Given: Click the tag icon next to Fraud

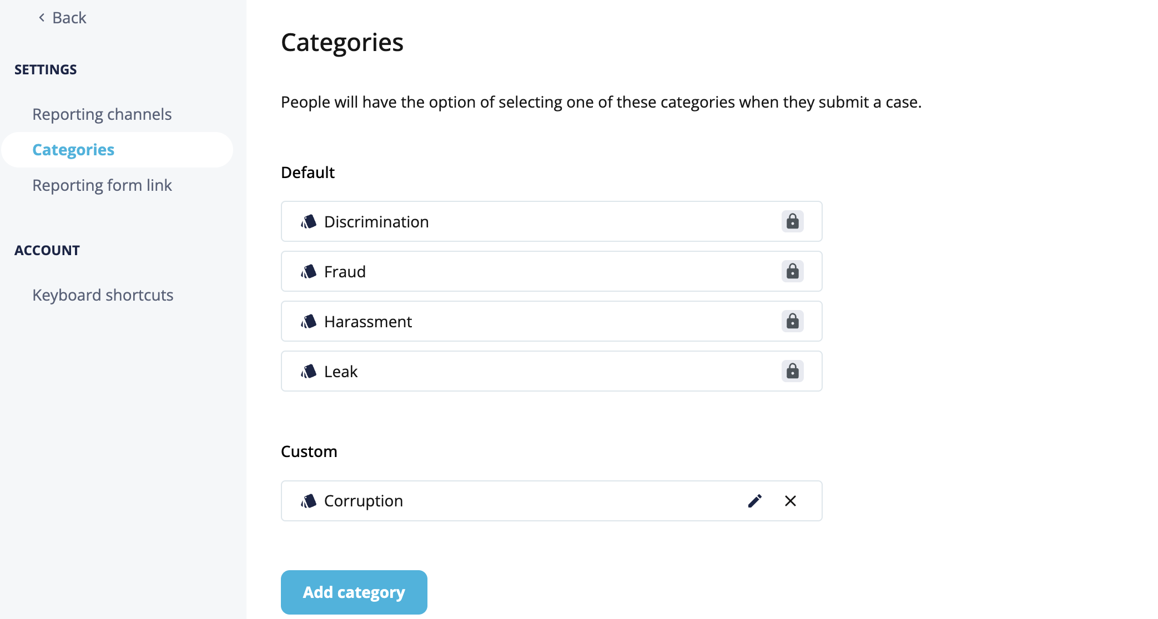Looking at the screenshot, I should click(309, 272).
